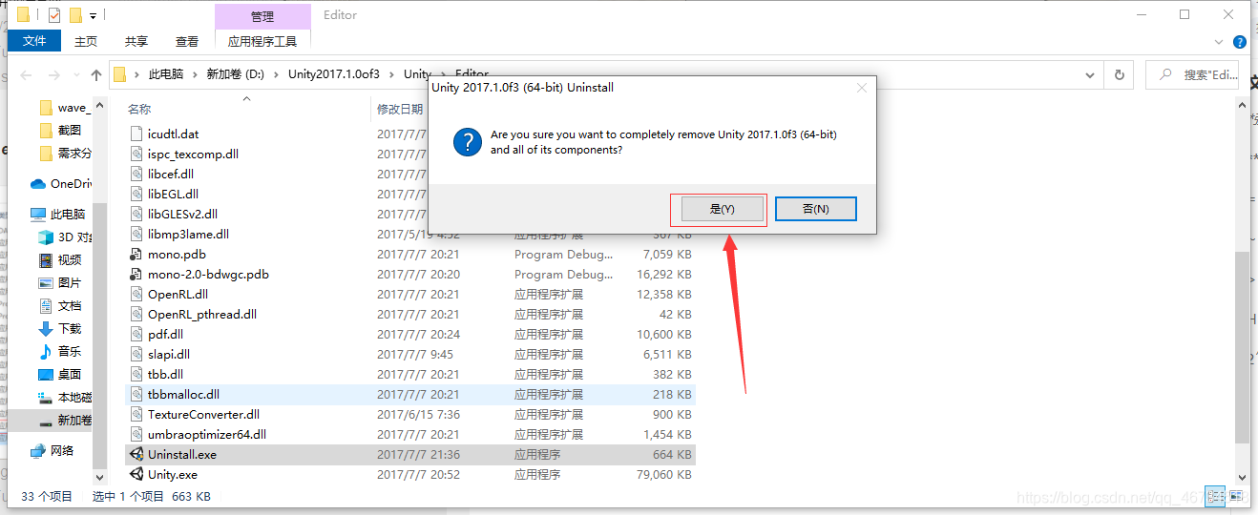1258x515 pixels.
Task: Select the libmp3lame.dll file name
Action: pos(188,235)
